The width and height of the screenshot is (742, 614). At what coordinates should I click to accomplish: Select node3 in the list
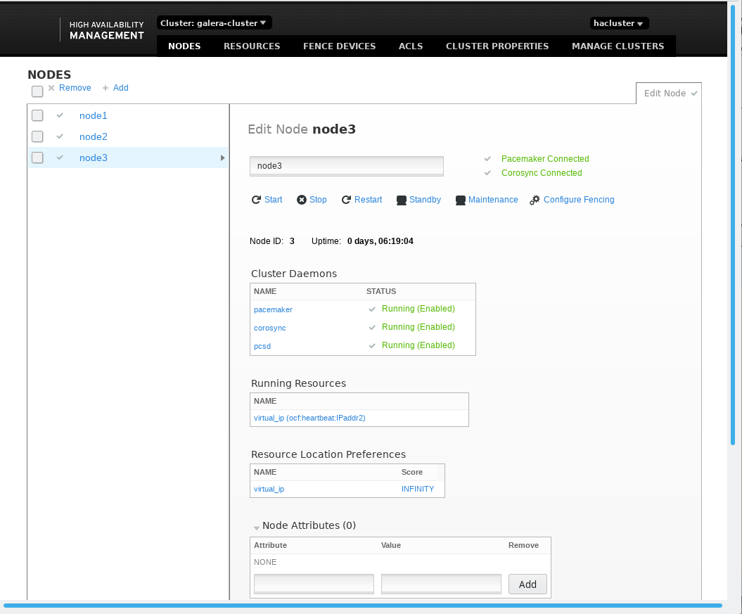point(94,158)
